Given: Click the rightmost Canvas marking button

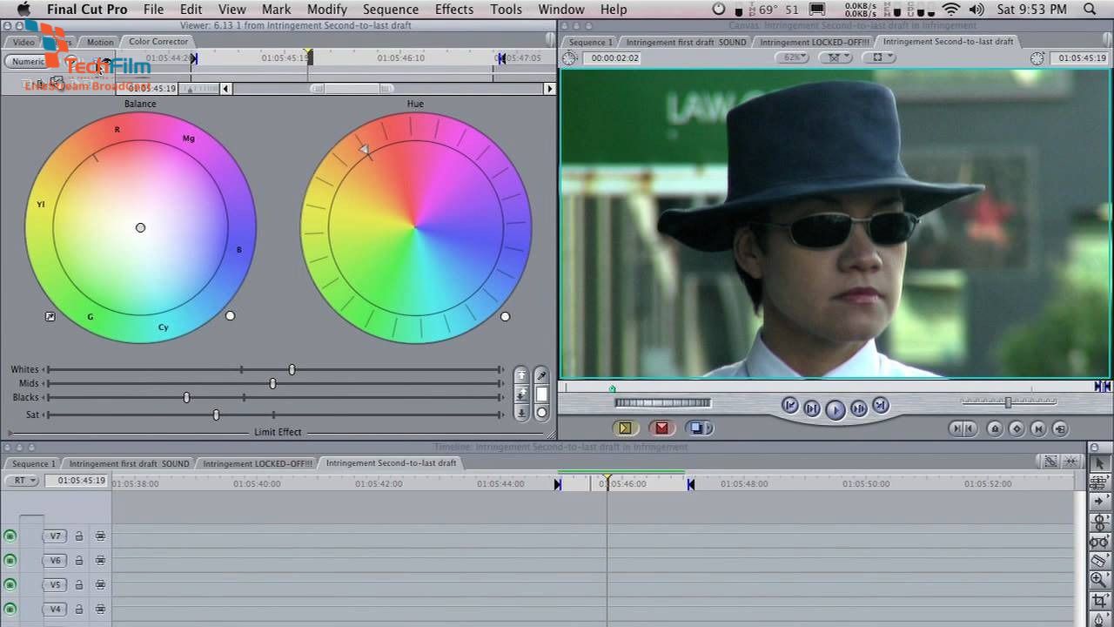Looking at the screenshot, I should 1060,428.
